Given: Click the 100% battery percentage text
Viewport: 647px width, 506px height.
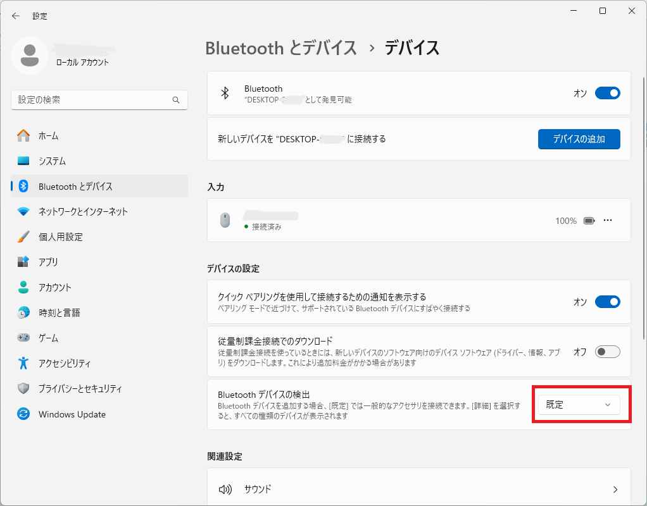Looking at the screenshot, I should [566, 221].
